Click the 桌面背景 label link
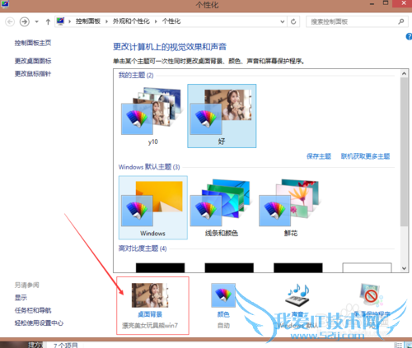The height and width of the screenshot is (348, 412). coord(150,314)
